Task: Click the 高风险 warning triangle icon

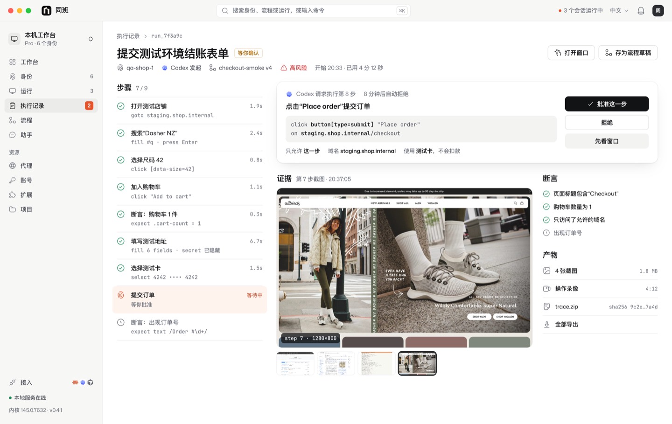Action: click(284, 68)
